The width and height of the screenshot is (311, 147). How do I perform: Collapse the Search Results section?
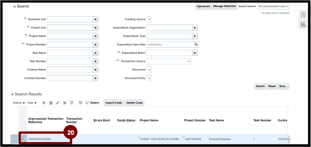12,94
